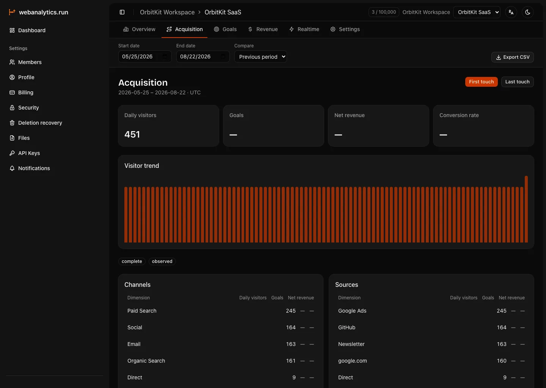Click the Deletion recovery trash icon

click(12, 123)
